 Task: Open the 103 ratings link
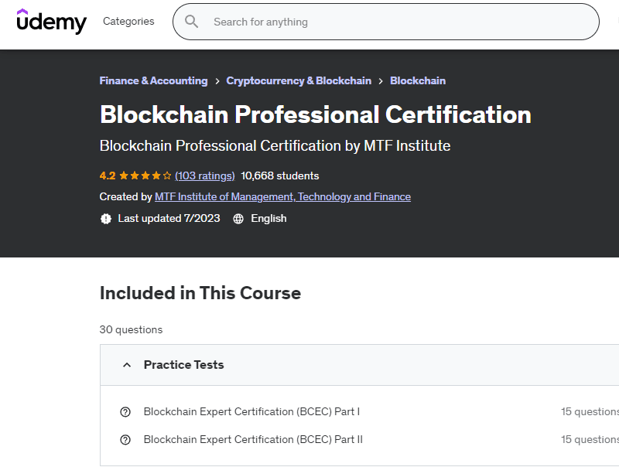click(205, 176)
